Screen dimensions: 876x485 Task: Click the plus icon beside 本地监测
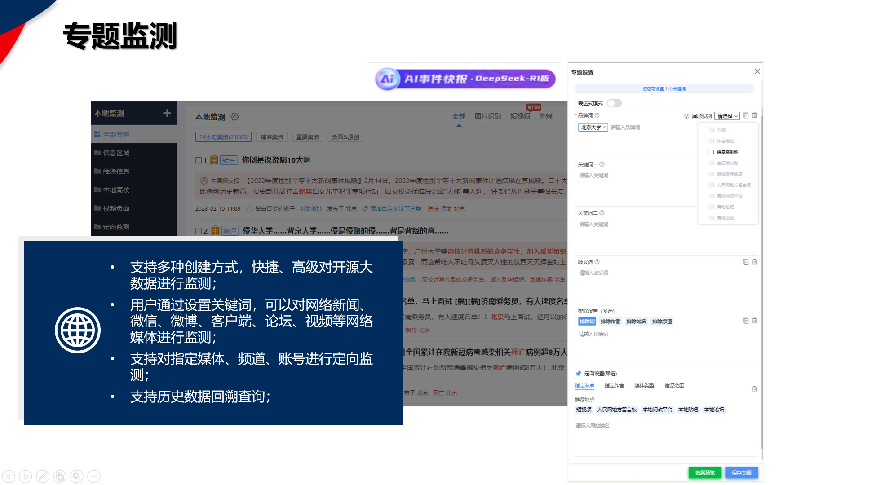tap(167, 113)
